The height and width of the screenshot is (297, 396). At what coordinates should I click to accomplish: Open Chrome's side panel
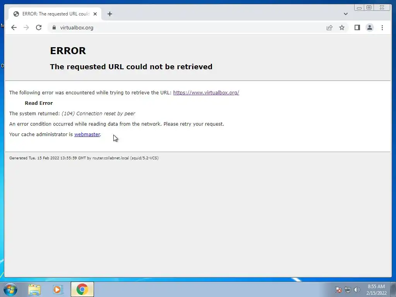tap(357, 27)
